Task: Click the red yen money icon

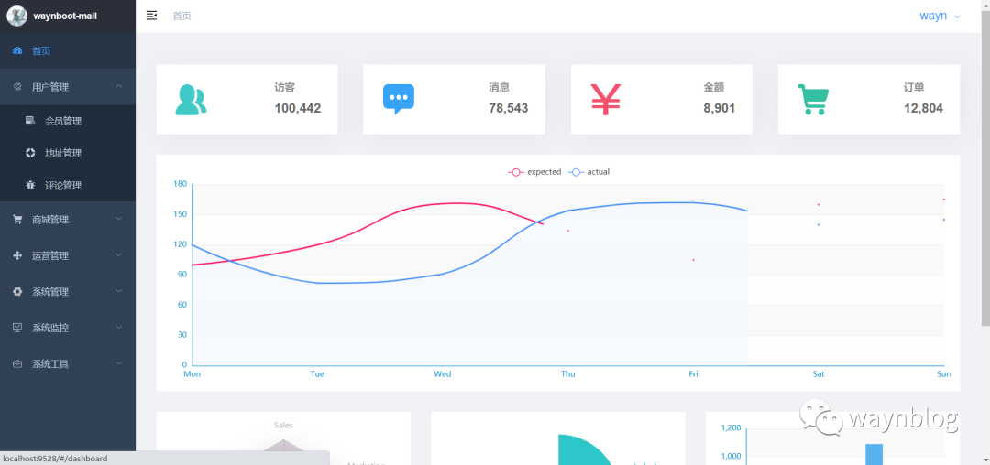Action: point(606,100)
